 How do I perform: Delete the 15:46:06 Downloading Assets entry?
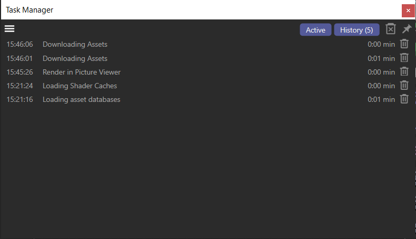pyautogui.click(x=404, y=44)
